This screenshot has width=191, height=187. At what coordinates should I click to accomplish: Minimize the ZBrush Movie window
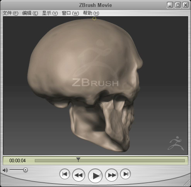(170, 5)
